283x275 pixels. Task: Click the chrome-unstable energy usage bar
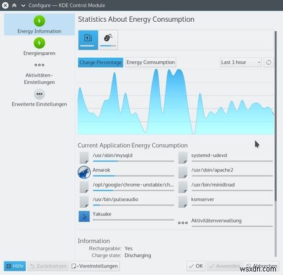tap(134, 190)
